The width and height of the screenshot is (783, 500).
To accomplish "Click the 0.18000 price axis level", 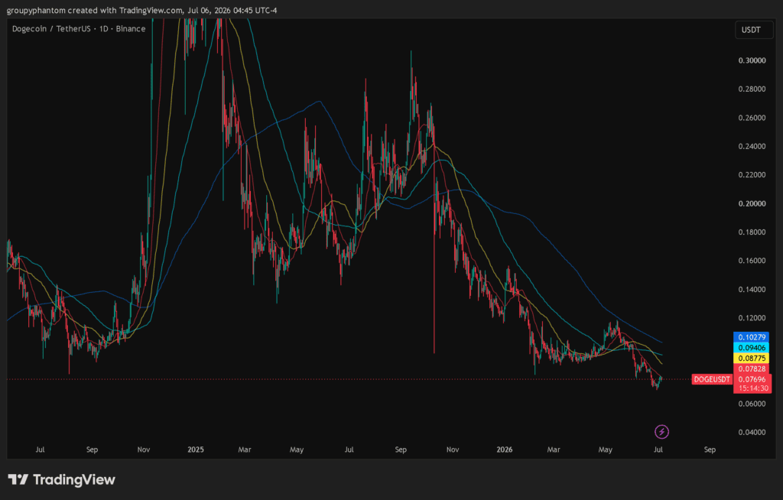I will tap(752, 232).
